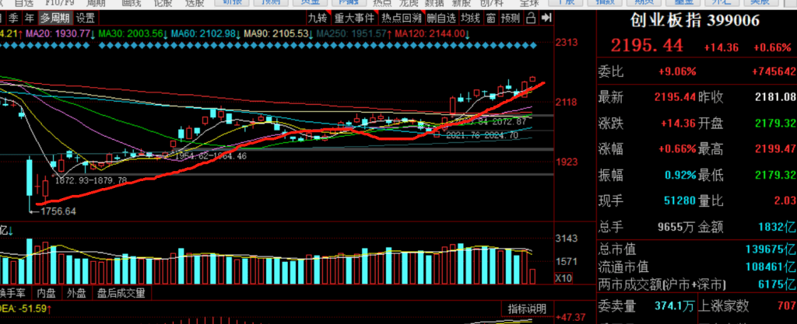This screenshot has width=797, height=324.
Task: Open 热点回溯
Action: coord(402,19)
